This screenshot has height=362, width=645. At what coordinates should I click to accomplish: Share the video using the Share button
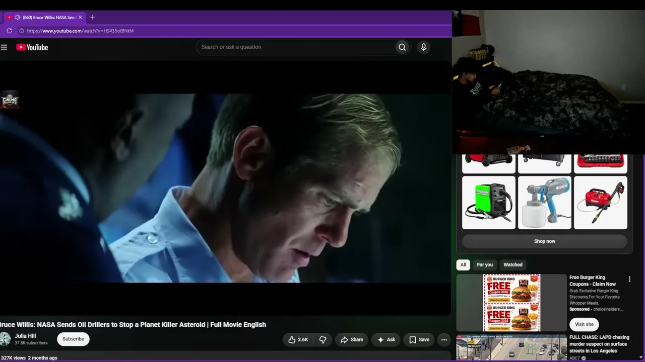(x=351, y=340)
